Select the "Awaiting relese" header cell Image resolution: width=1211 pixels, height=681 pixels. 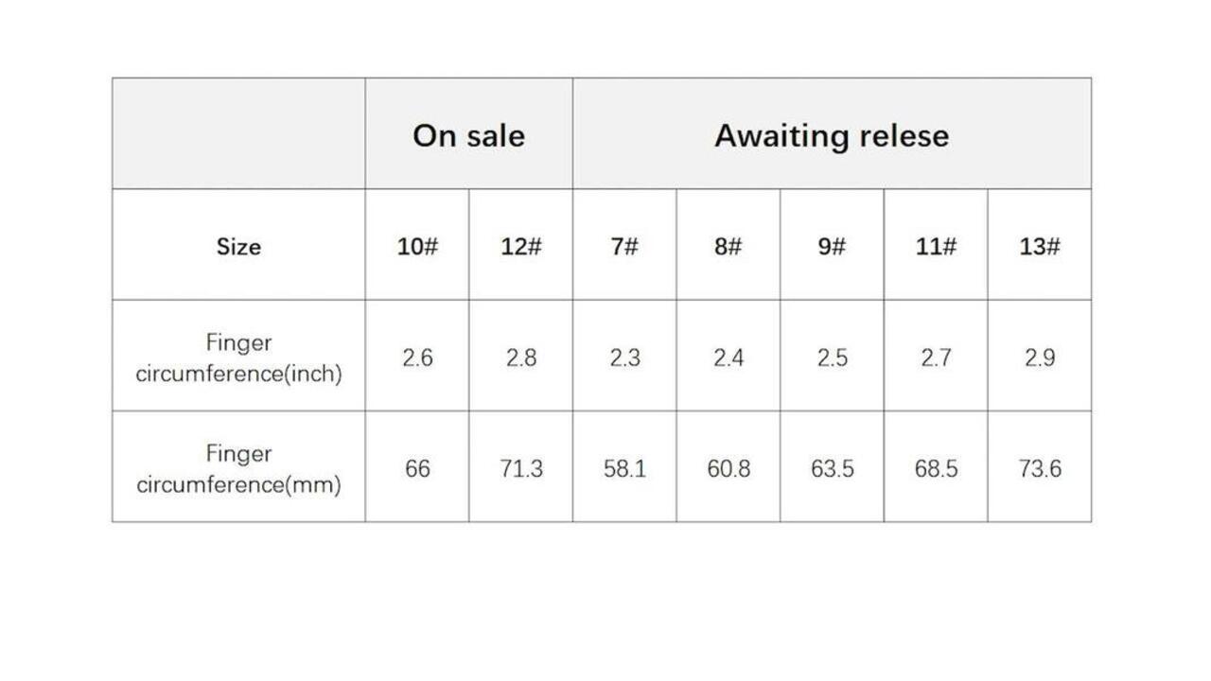(x=831, y=134)
